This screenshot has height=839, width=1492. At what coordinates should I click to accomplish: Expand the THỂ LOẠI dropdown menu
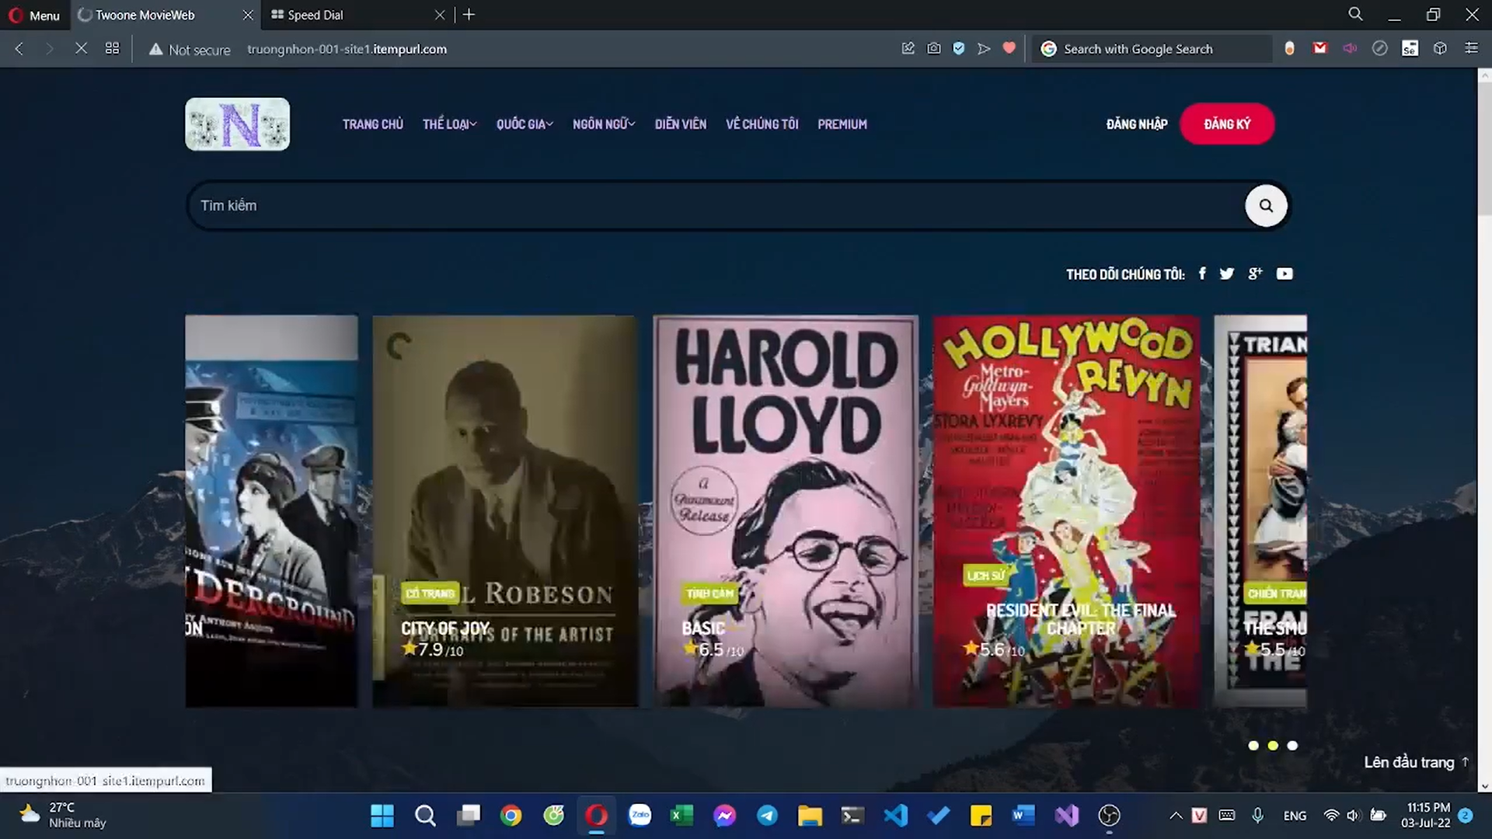click(449, 124)
